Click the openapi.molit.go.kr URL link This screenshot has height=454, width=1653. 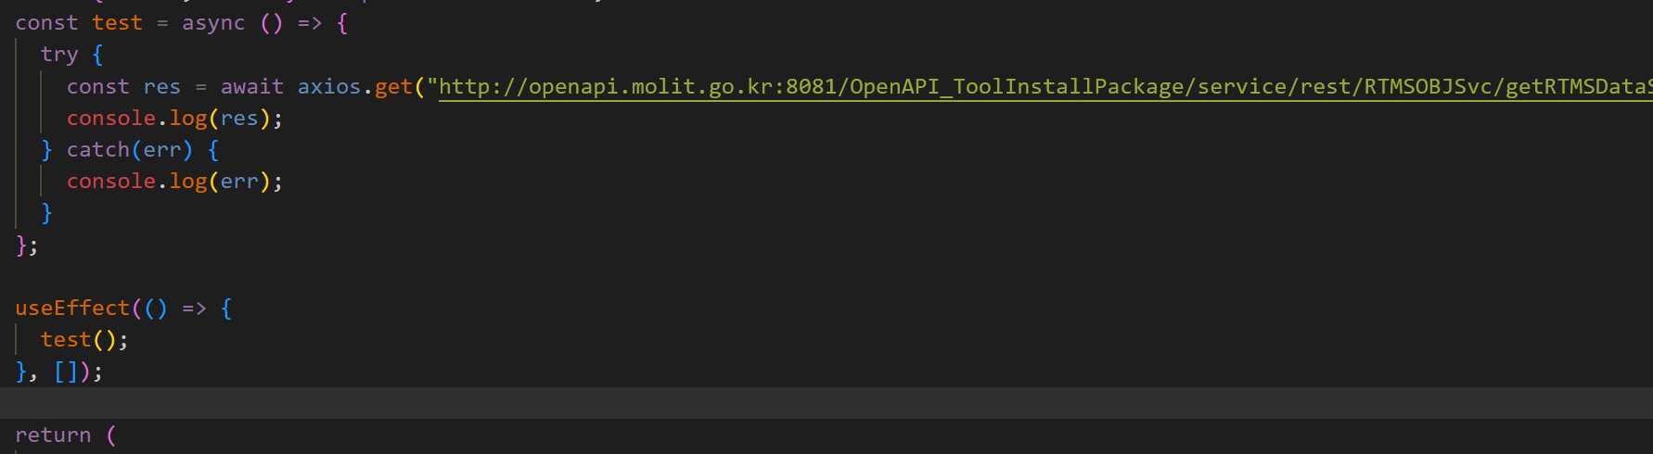click(x=1045, y=87)
